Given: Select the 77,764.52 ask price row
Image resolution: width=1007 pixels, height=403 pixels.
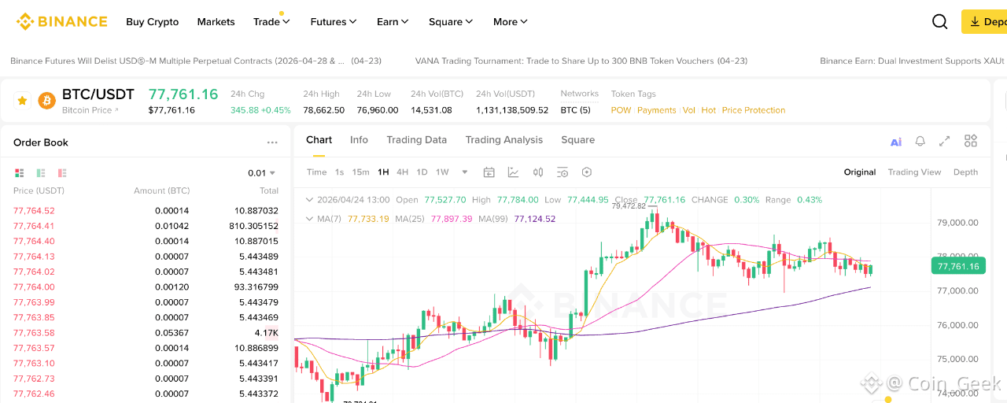Looking at the screenshot, I should [146, 211].
